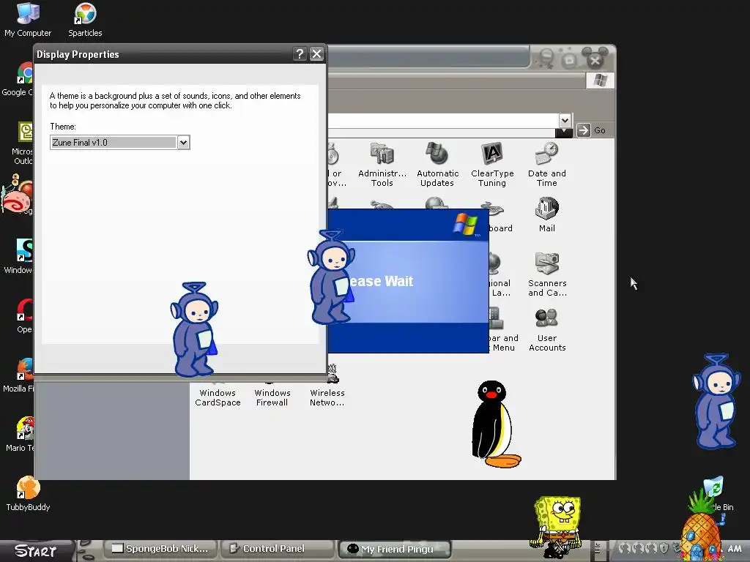Open Automatic Updates in Control Panel

point(437,165)
